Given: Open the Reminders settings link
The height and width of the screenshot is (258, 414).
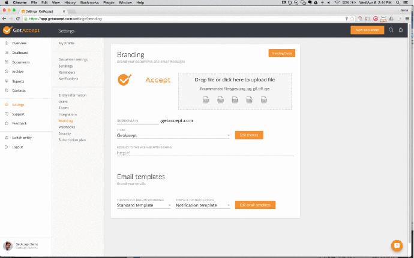Looking at the screenshot, I should (x=67, y=72).
